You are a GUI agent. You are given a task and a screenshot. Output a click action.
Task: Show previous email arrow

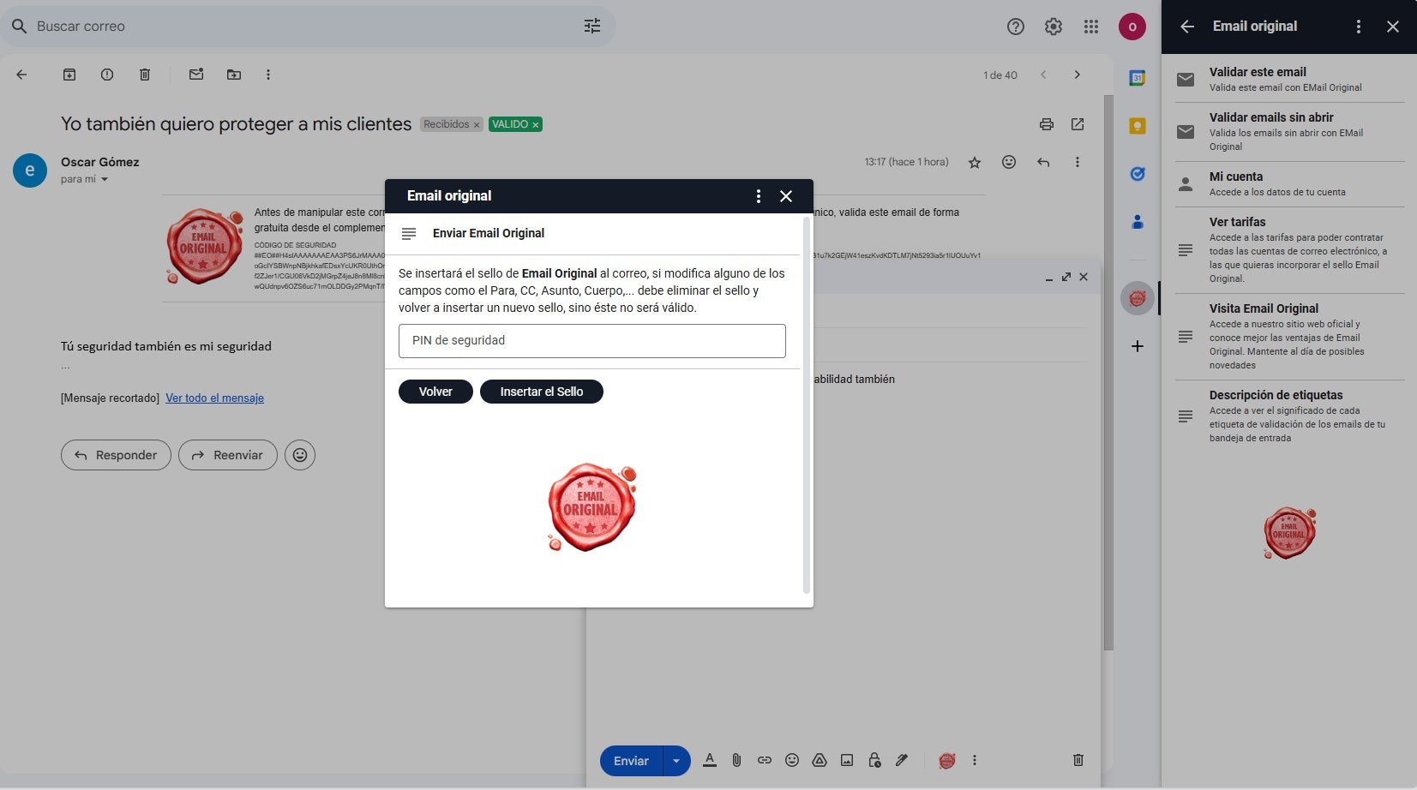[x=1043, y=75]
